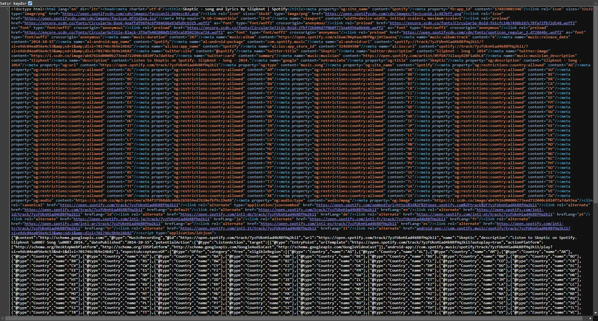This screenshot has height=321, width=598.
Task: Click the vertical scrollbar down arrow
Action: tap(596, 314)
